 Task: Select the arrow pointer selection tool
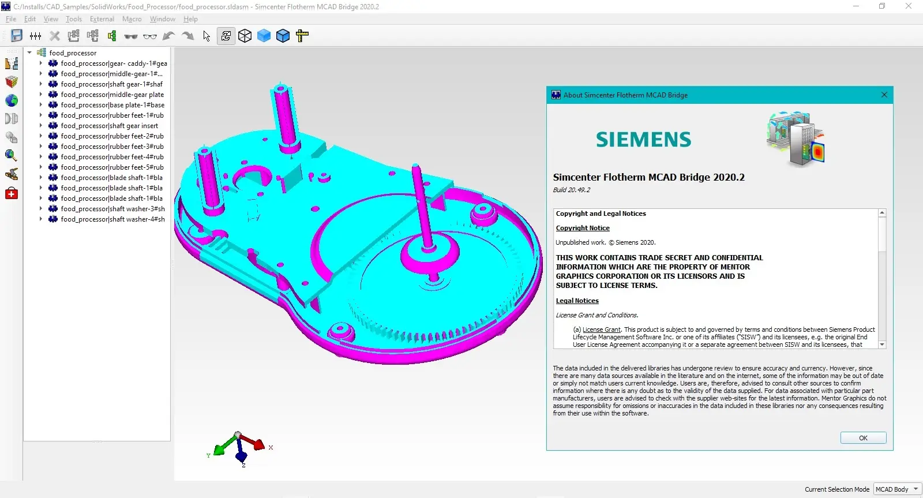point(207,36)
